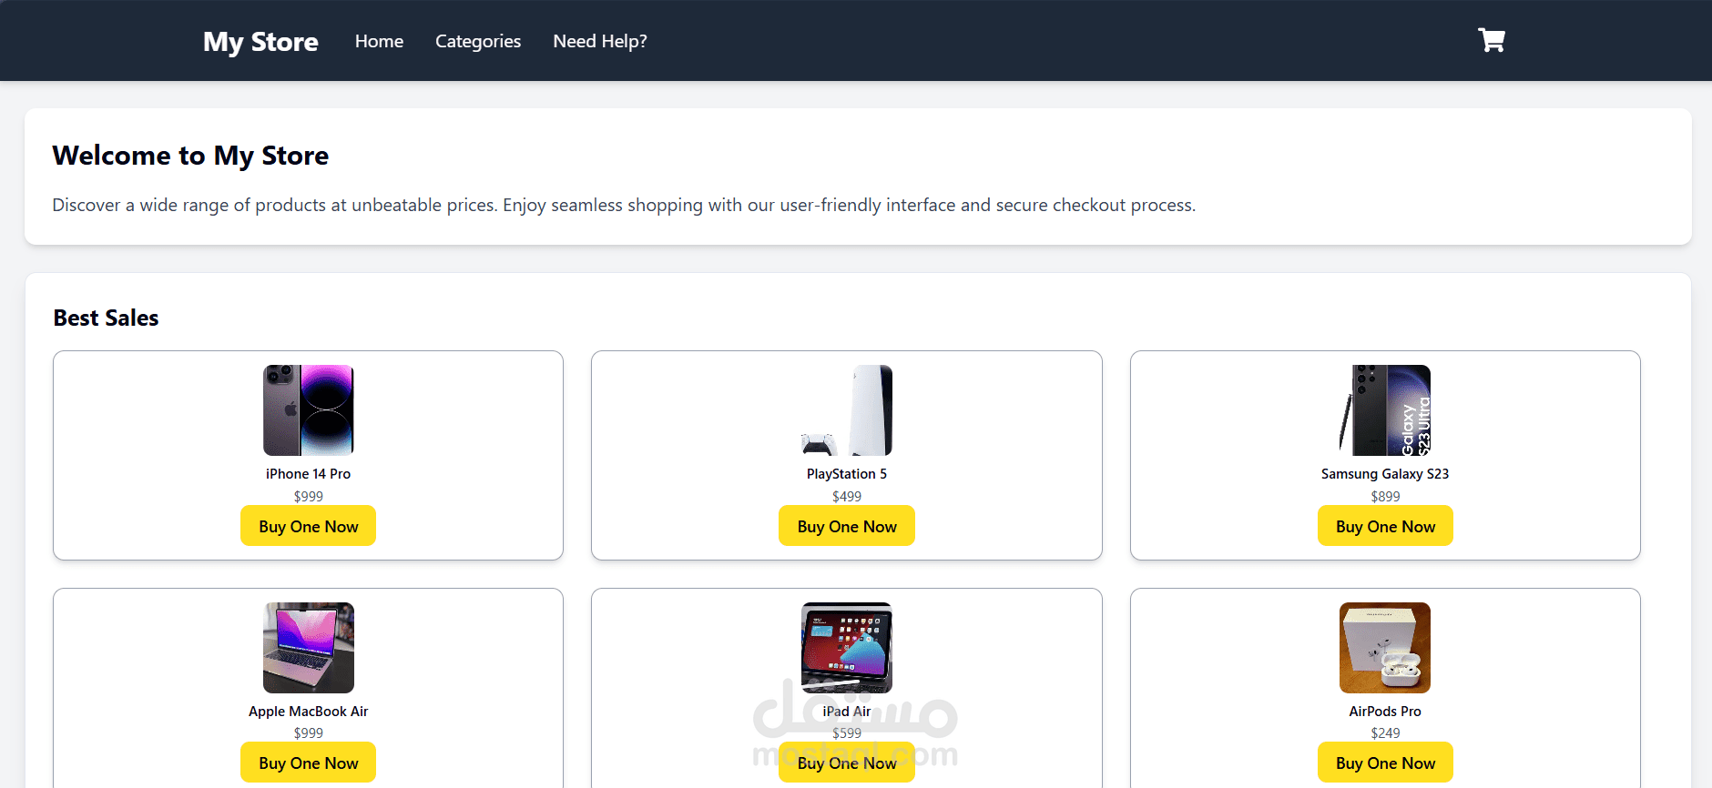
Task: Select the iPad Air product image
Action: (847, 648)
